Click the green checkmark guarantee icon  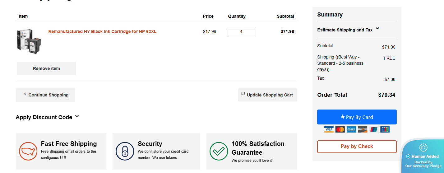219,151
